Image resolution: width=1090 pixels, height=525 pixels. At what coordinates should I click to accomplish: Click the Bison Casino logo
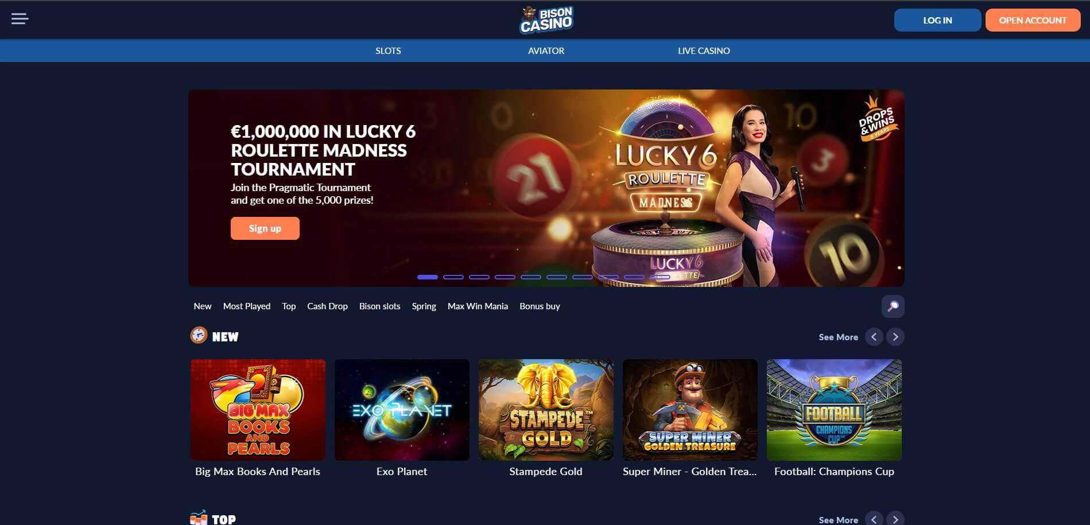pos(546,20)
